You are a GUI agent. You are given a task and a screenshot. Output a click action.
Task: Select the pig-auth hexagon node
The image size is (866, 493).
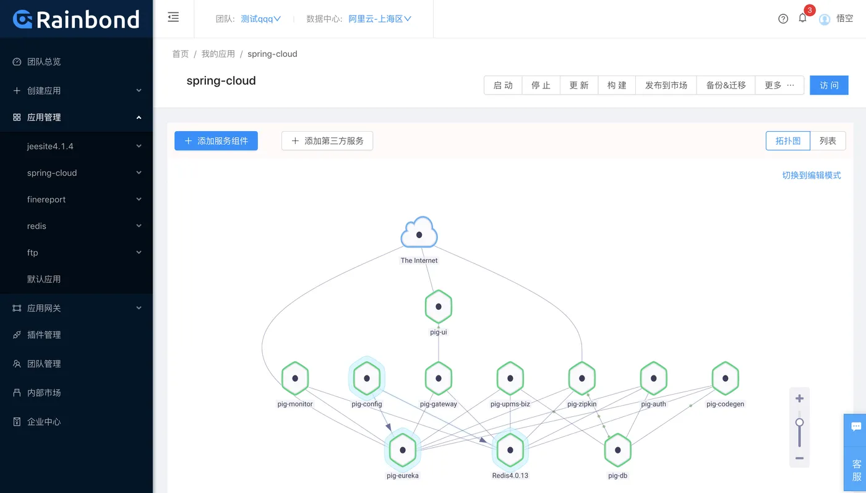point(654,379)
